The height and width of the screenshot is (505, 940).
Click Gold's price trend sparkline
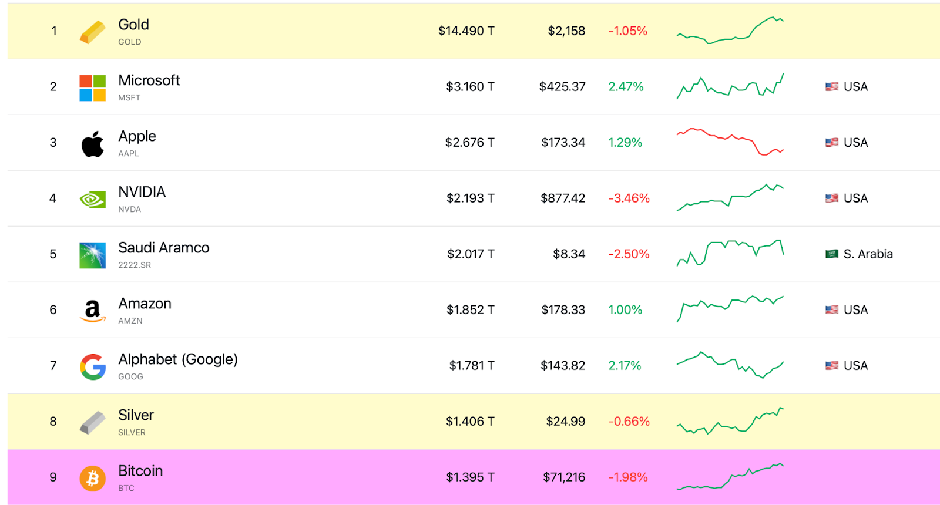point(730,31)
